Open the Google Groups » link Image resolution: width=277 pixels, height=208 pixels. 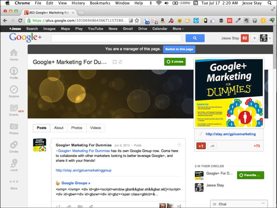tap(76, 183)
